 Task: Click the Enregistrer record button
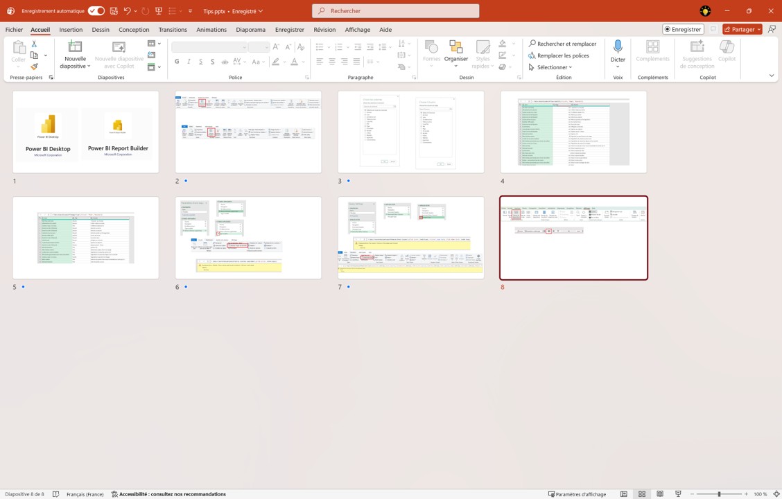tap(683, 30)
